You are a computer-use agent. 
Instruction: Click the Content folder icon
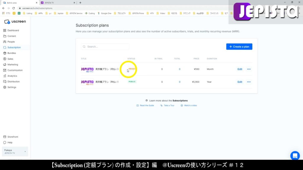tap(5, 36)
